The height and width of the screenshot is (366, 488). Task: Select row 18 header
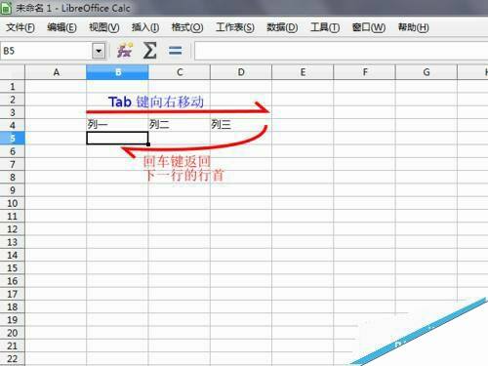click(x=13, y=306)
